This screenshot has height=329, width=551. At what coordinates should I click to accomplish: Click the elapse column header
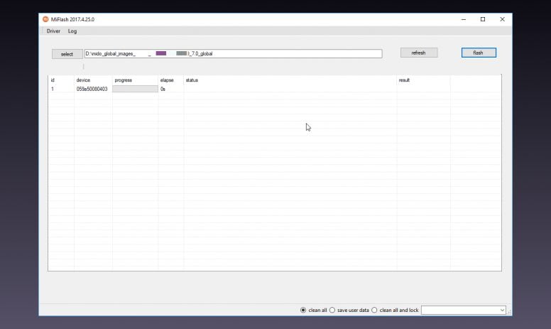click(x=167, y=80)
